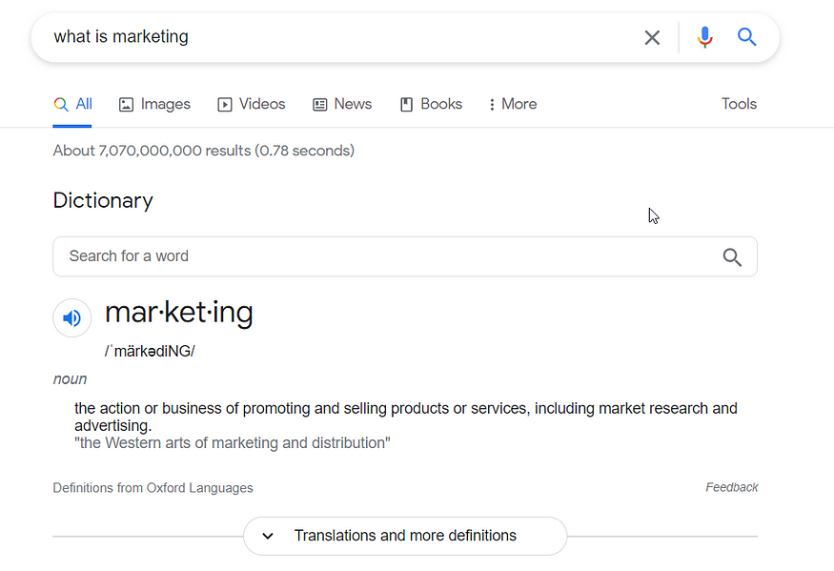Click the dictionary search magnifier icon

(x=732, y=256)
